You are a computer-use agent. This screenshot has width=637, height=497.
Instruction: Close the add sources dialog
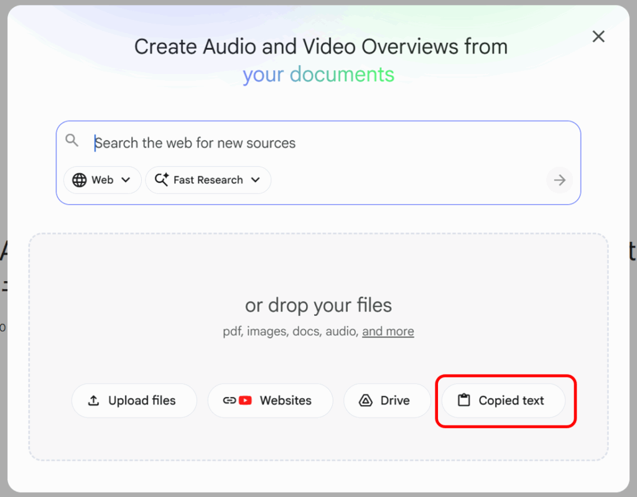coord(598,37)
